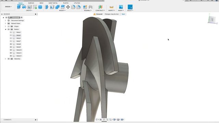Open the Design workspace dropdown
Screen dimensions: 219x123
point(8,7)
